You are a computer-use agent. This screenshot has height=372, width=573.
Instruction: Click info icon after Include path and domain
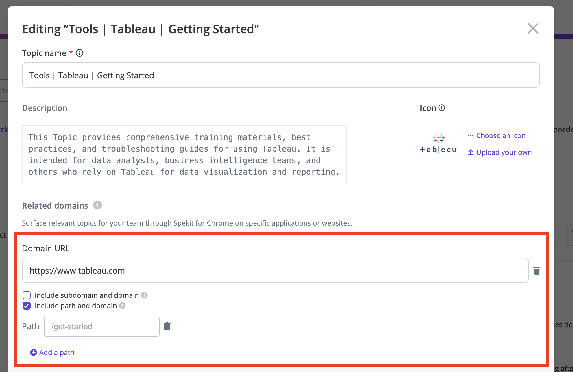(x=122, y=306)
